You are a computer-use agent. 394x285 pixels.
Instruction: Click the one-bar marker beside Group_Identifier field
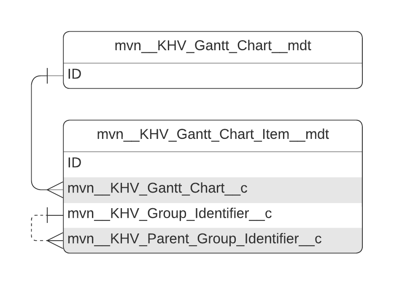[47, 215]
